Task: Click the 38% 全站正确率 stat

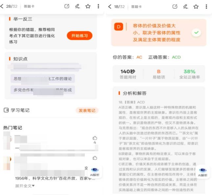Action: tap(190, 74)
